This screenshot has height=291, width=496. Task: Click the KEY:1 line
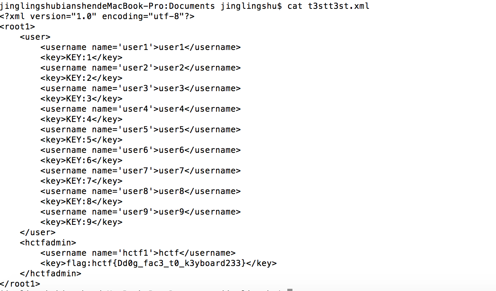click(x=82, y=58)
